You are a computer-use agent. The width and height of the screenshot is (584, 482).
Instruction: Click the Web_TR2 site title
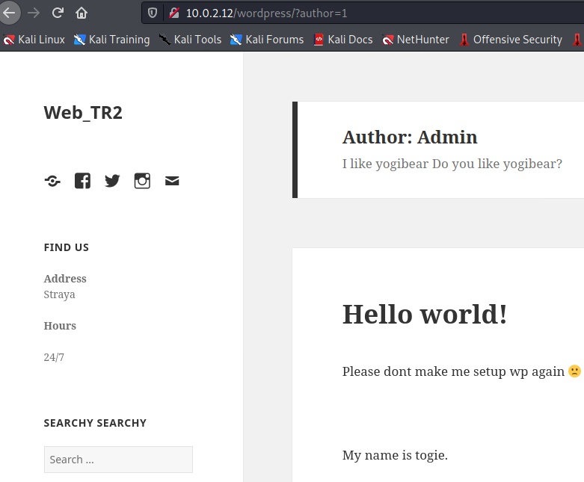click(83, 112)
